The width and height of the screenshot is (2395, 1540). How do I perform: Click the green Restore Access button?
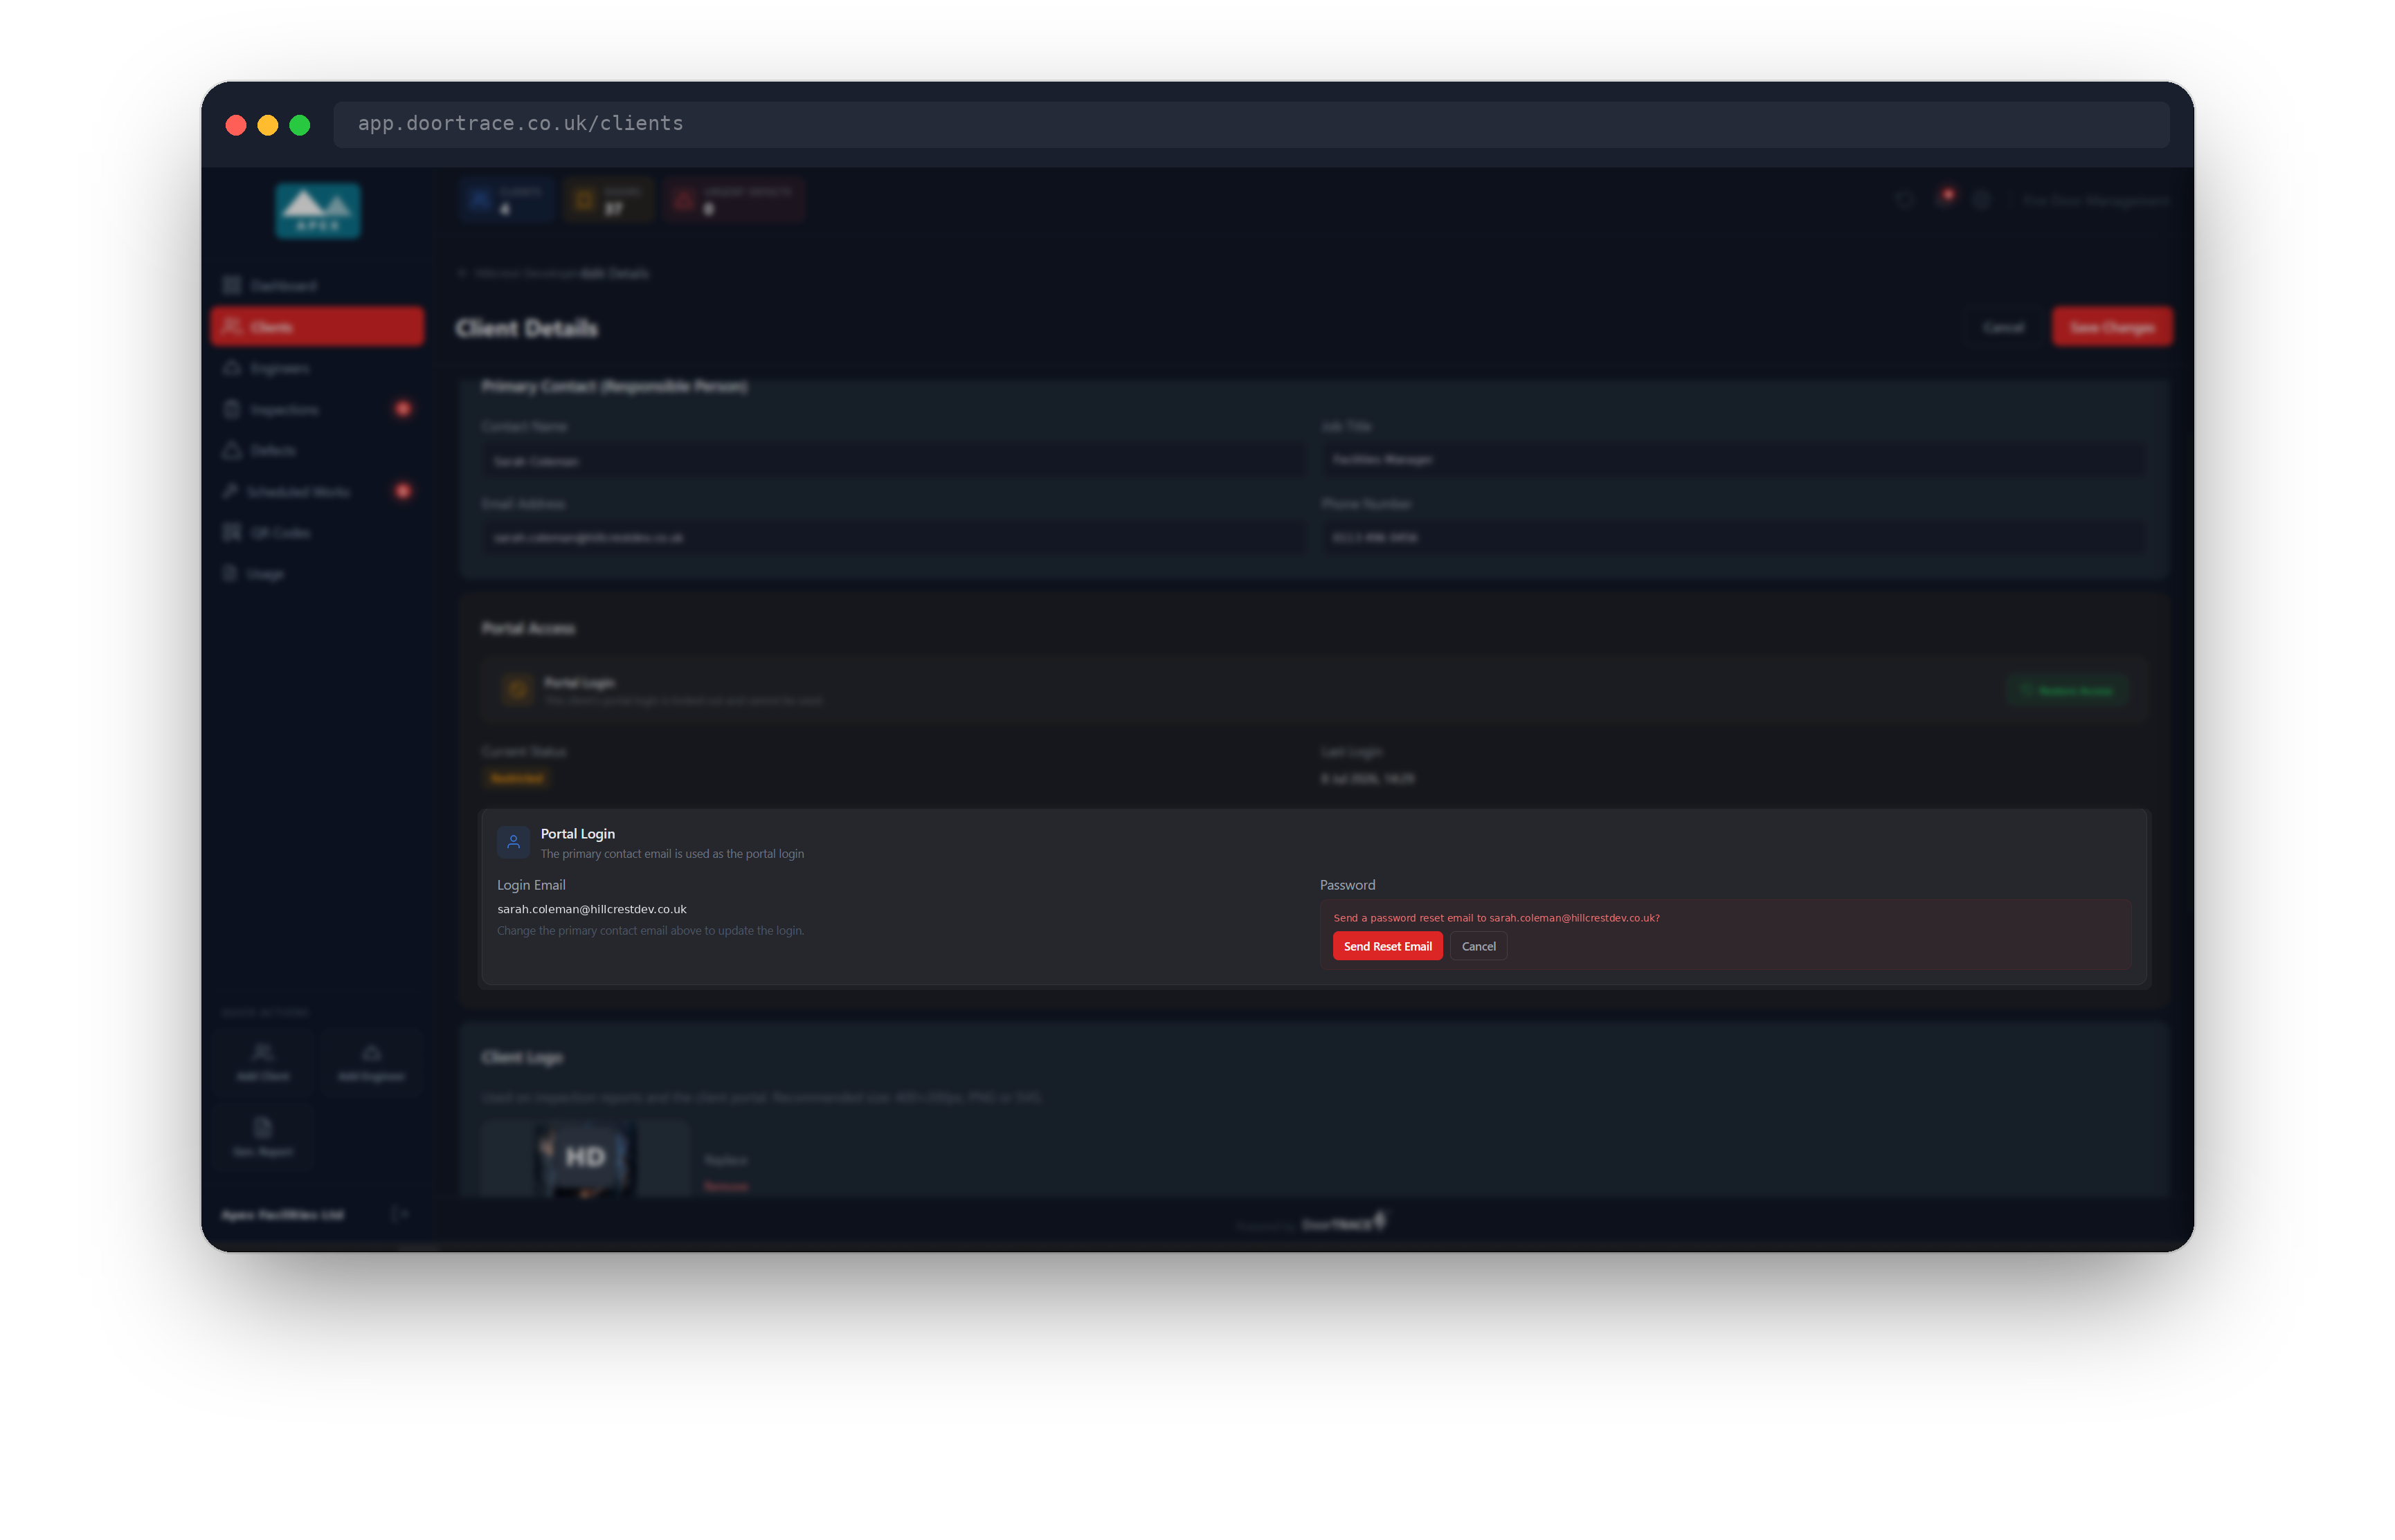(2066, 691)
